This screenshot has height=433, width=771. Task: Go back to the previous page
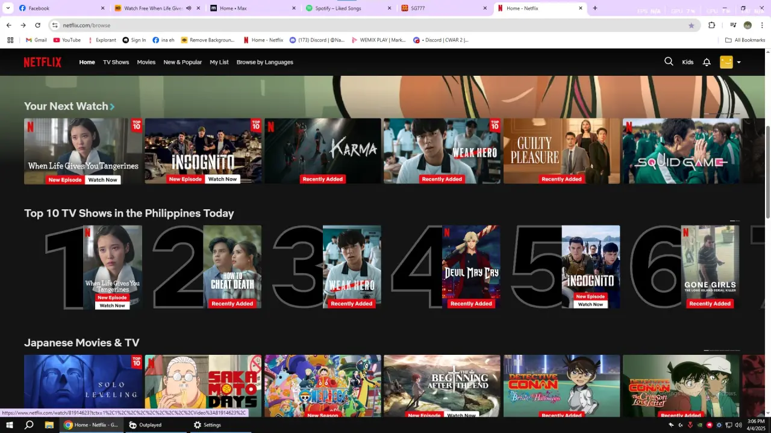(8, 25)
